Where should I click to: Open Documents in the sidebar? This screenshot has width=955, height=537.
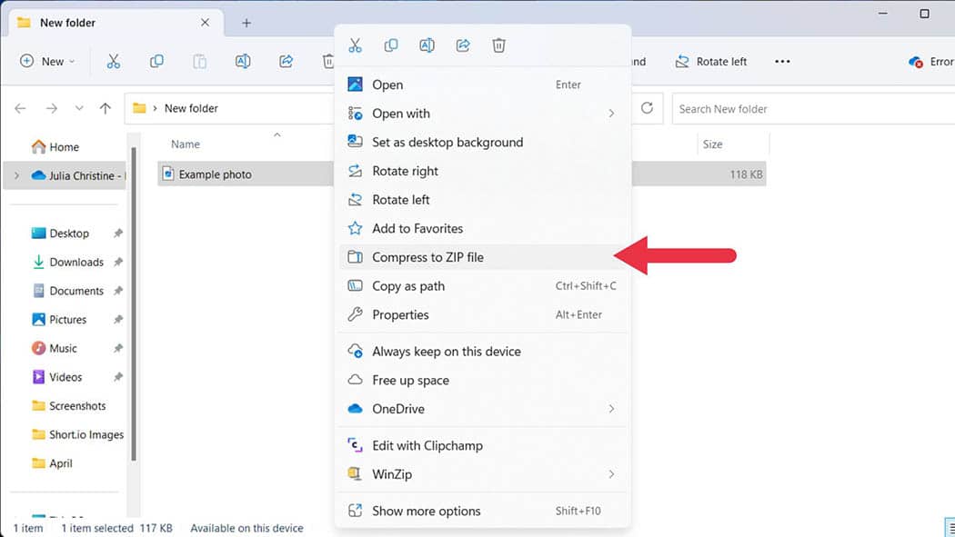coord(67,291)
